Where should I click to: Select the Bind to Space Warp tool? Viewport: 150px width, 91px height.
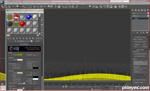[9, 6]
